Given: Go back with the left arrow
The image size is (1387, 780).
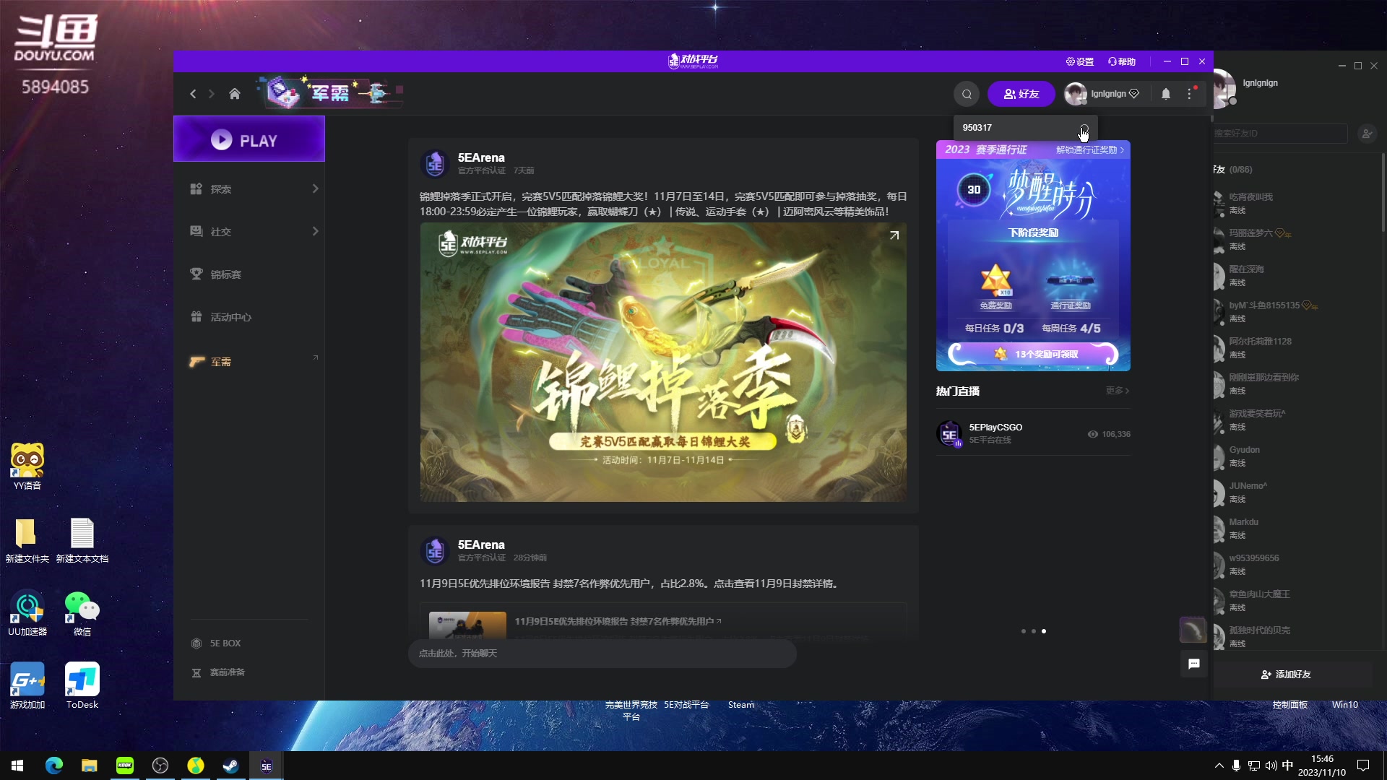Looking at the screenshot, I should (x=193, y=94).
